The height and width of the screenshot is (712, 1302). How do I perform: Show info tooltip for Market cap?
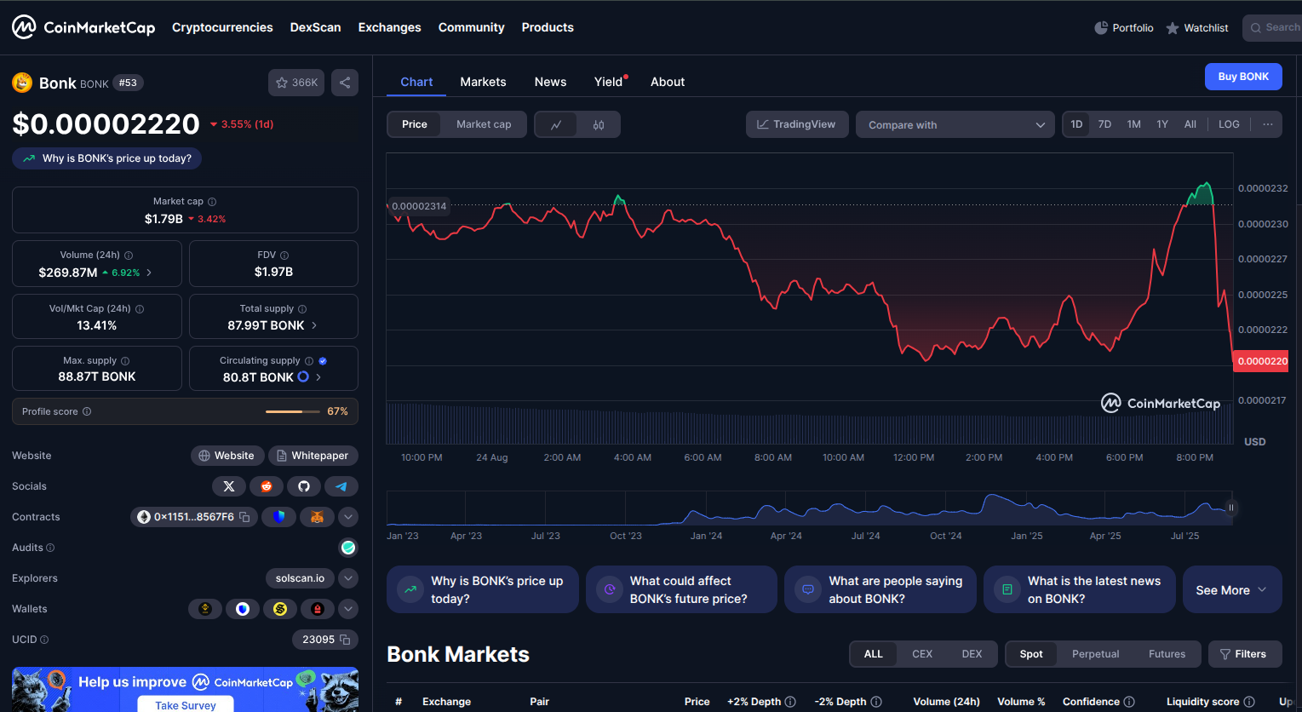point(212,202)
